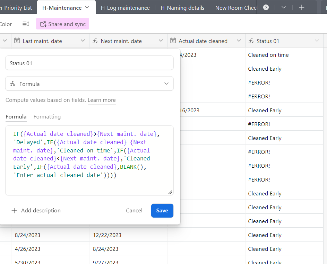Cancel the field edit
This screenshot has height=264, width=327.
pyautogui.click(x=134, y=210)
